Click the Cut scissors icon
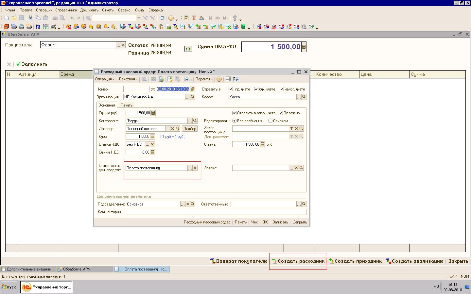471x294 pixels. [x=30, y=18]
